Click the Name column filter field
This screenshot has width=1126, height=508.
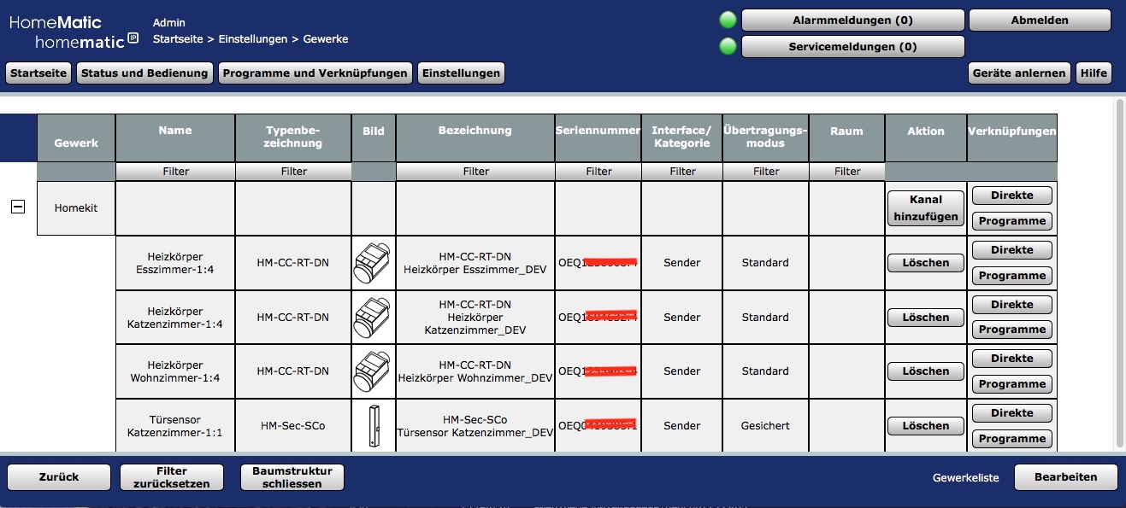(x=175, y=172)
